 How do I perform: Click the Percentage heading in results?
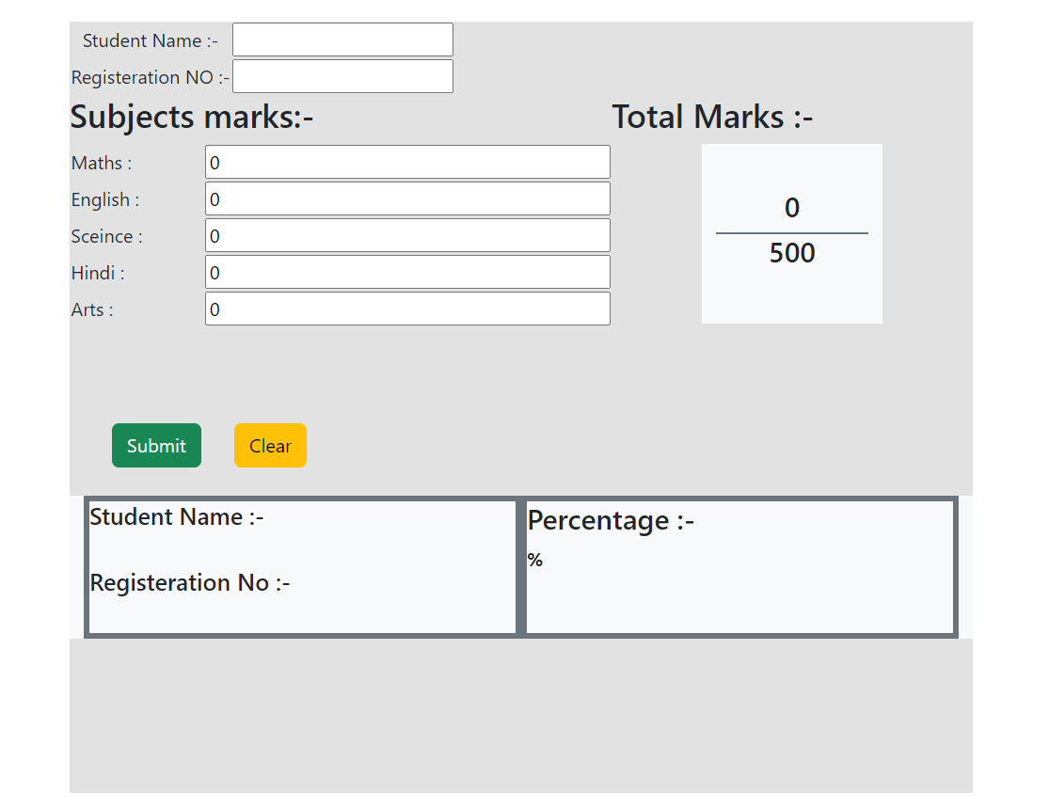click(x=611, y=520)
